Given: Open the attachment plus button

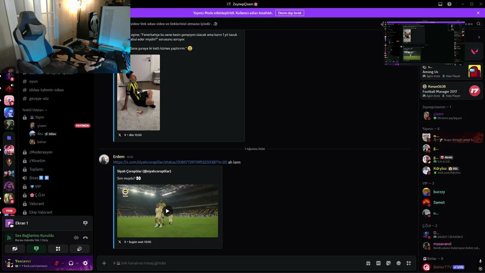Looking at the screenshot, I should click(104, 263).
